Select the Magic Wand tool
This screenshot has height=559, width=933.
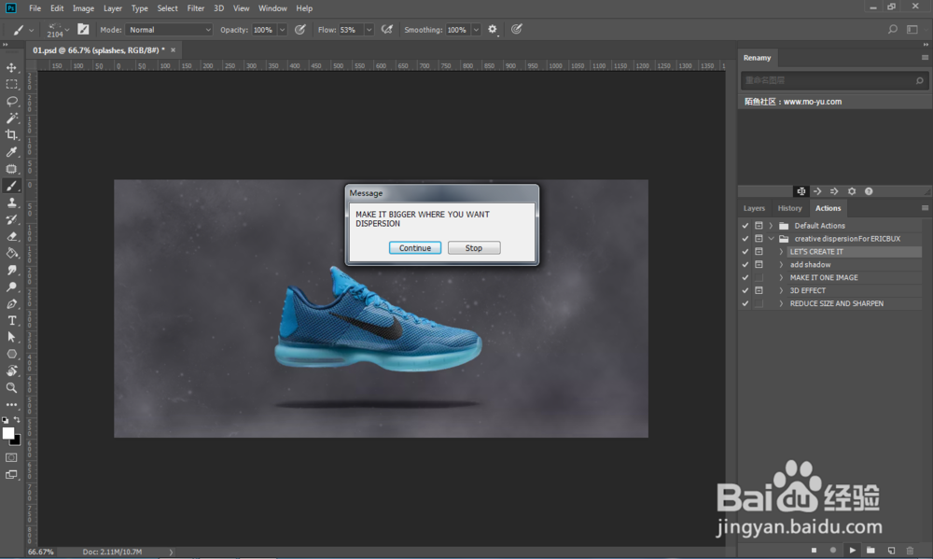[11, 118]
